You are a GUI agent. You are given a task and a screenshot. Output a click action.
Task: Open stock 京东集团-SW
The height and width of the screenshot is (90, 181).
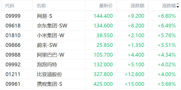(52, 25)
